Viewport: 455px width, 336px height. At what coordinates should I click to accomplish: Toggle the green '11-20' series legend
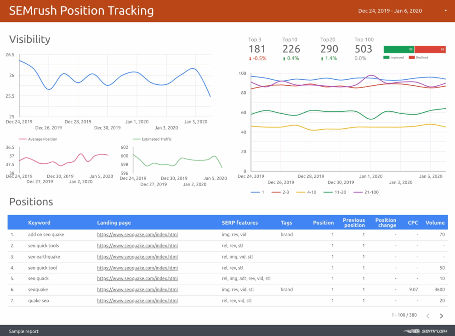click(335, 192)
